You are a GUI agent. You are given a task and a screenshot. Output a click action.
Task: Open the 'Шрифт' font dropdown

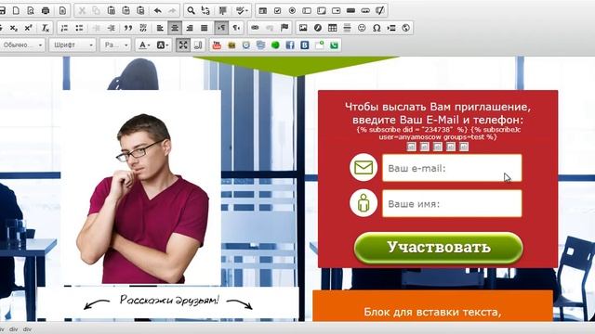(73, 45)
